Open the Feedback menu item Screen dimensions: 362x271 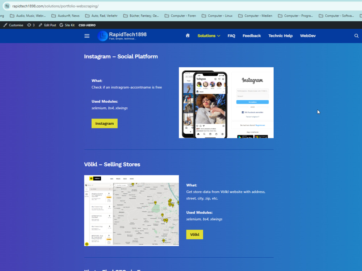[x=252, y=36]
